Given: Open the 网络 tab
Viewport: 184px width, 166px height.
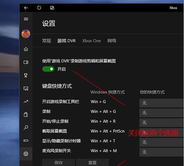Looking at the screenshot, I should 112,41.
